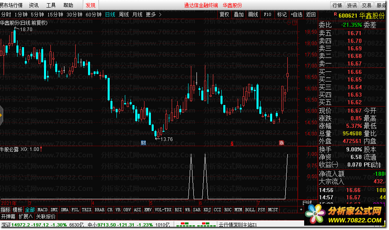Select the 1分钟 timeframe
This screenshot has width=389, height=230.
[21, 15]
